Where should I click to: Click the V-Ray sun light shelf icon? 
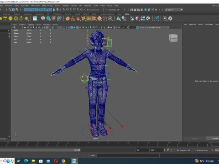pyautogui.click(x=26, y=19)
